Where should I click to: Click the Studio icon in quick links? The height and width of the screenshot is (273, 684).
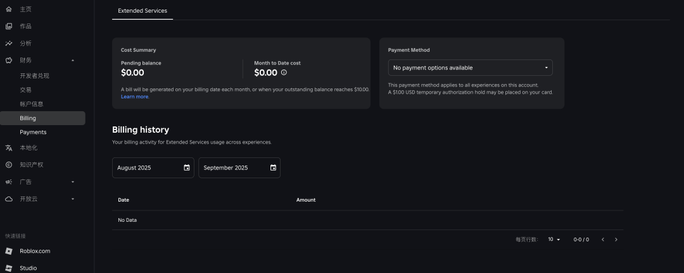pos(9,268)
